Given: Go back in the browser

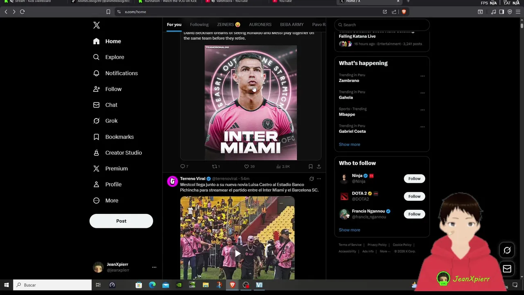Looking at the screenshot, I should pyautogui.click(x=6, y=12).
